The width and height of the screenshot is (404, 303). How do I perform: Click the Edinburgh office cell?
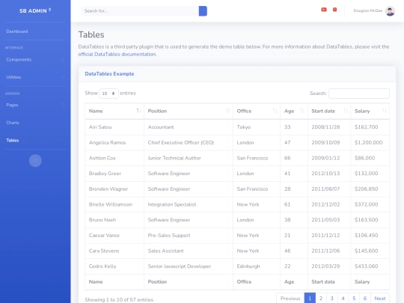coord(257,266)
